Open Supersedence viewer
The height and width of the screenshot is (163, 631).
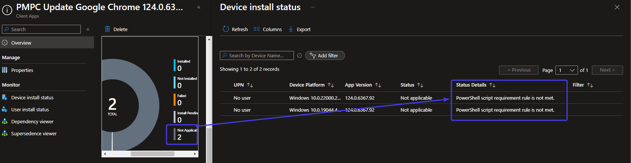point(34,133)
